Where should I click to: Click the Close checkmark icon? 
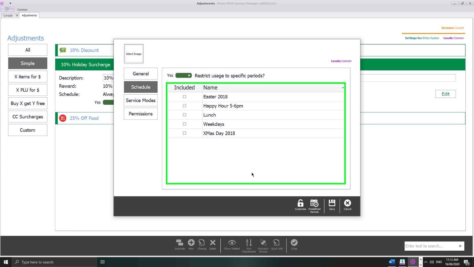(x=294, y=244)
